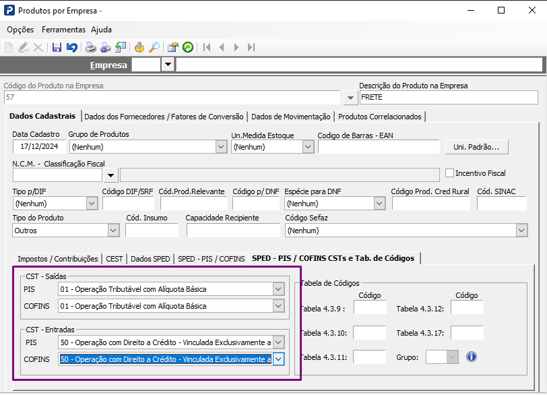This screenshot has height=395, width=547.
Task: Expand the Empresa dropdown arrow
Action: click(168, 65)
